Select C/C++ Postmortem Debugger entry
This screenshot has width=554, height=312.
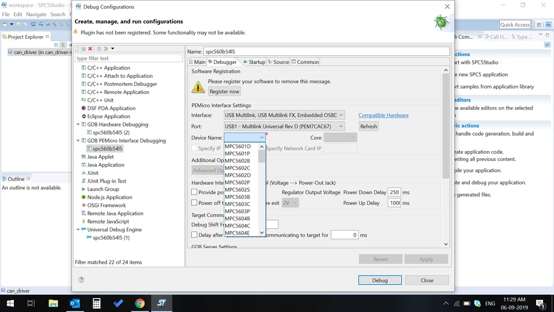coord(122,84)
